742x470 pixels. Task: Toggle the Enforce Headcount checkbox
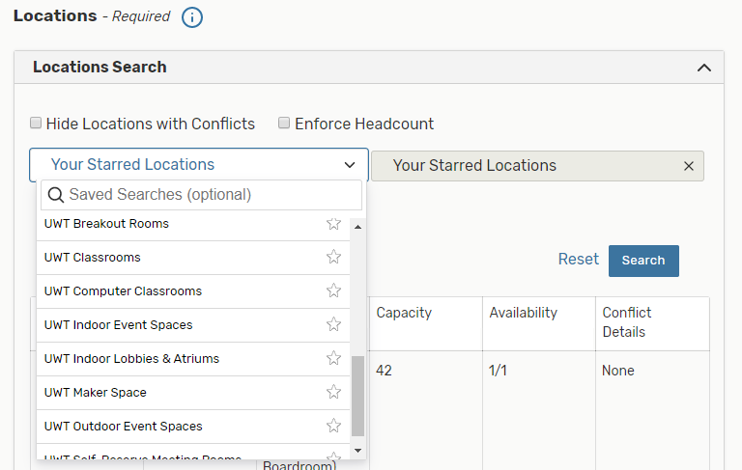pos(284,124)
